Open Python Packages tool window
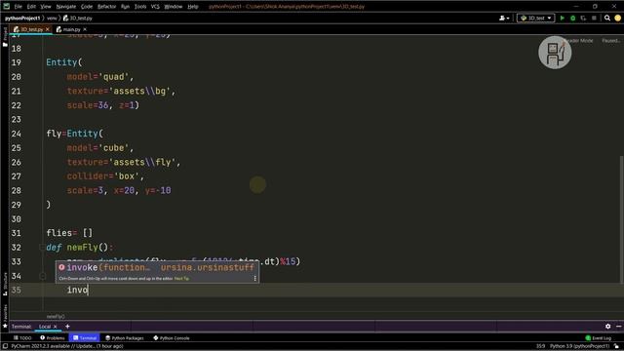 coord(124,338)
